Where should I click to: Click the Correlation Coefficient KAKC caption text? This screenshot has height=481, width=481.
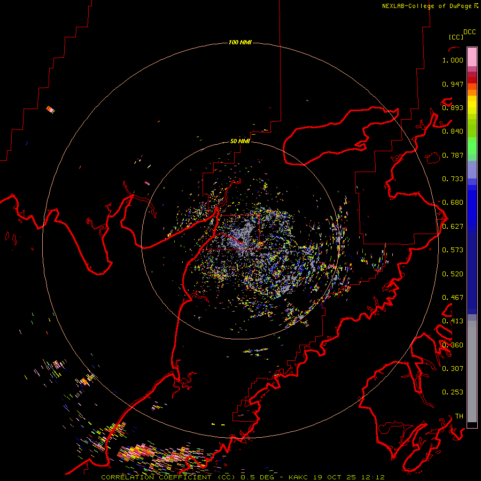pos(243,477)
